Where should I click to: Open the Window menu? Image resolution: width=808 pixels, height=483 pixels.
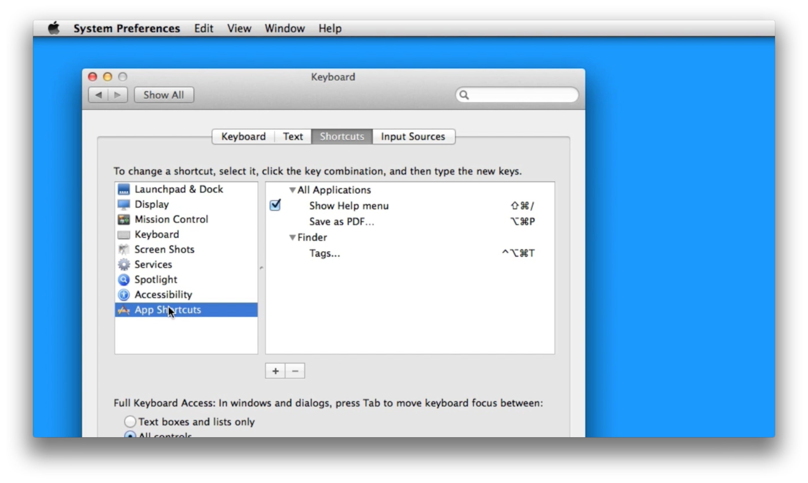285,28
